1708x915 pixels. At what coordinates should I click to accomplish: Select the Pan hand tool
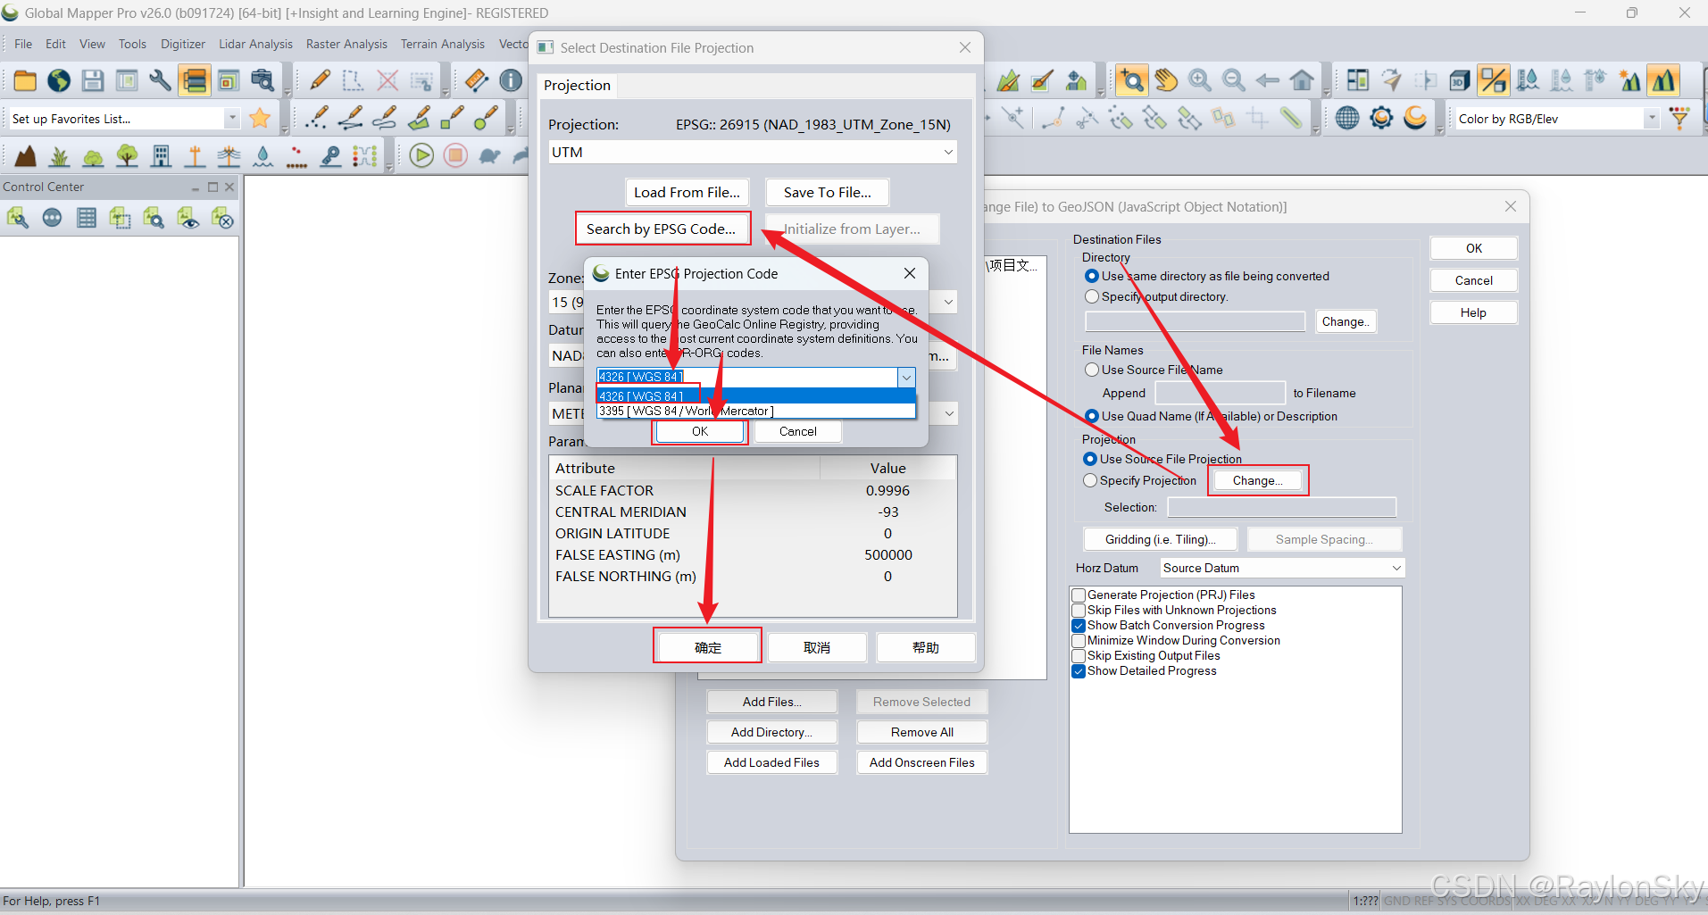(1166, 81)
